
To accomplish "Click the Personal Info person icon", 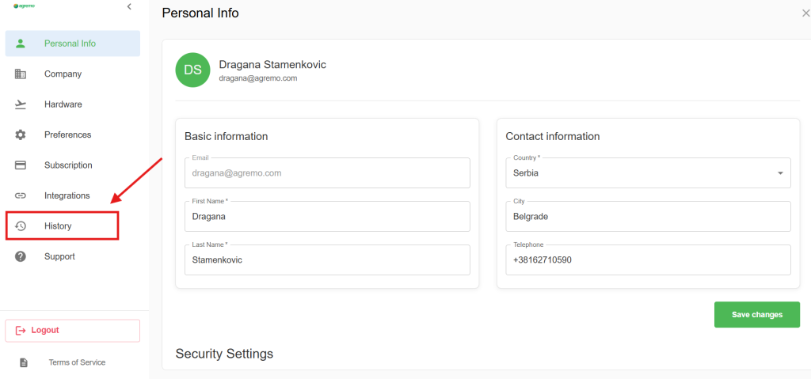I will [x=21, y=44].
